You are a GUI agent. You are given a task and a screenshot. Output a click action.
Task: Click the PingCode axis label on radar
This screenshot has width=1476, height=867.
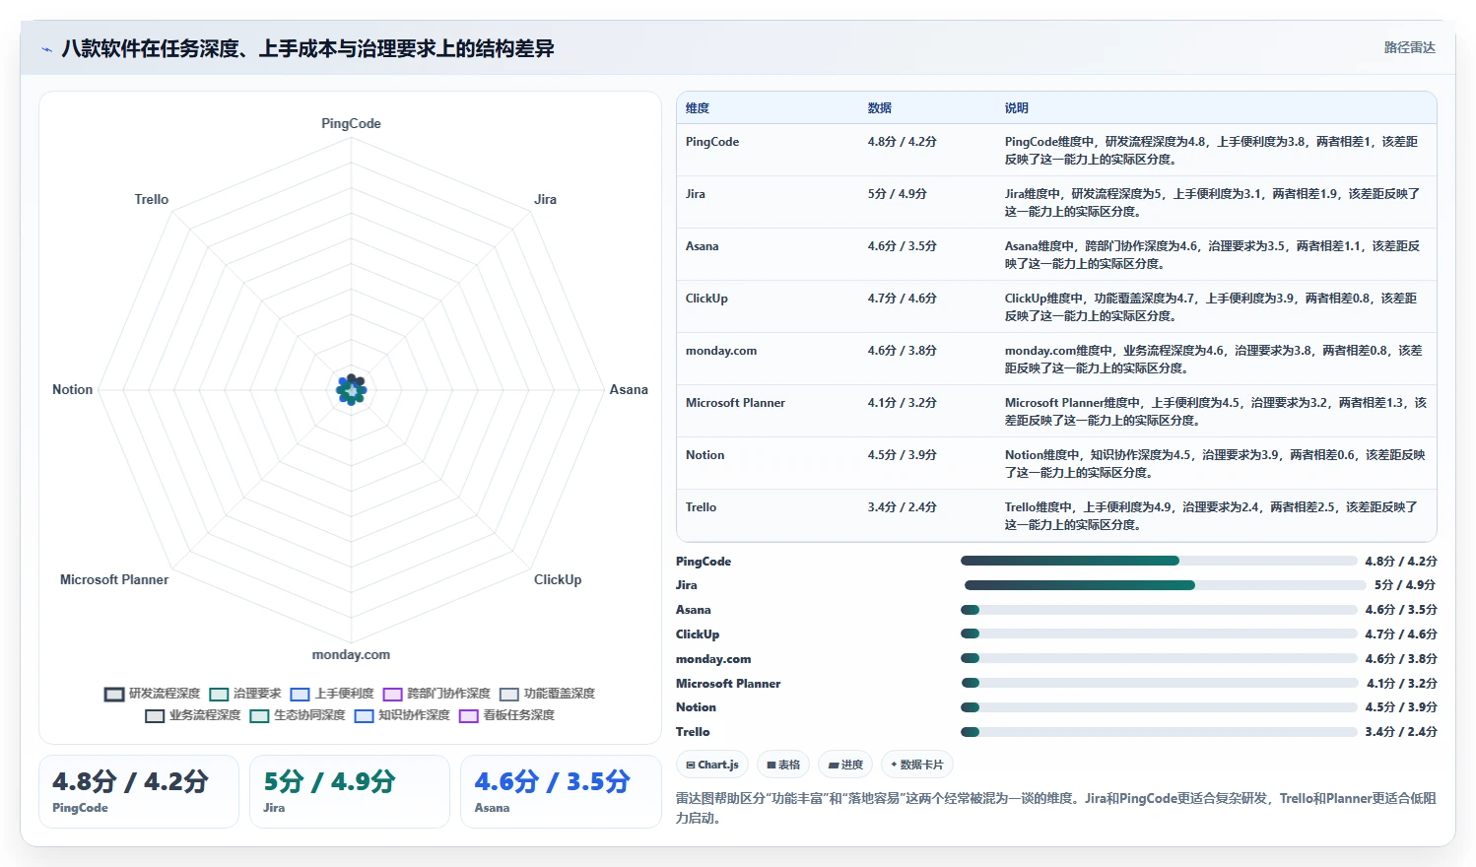tap(351, 123)
